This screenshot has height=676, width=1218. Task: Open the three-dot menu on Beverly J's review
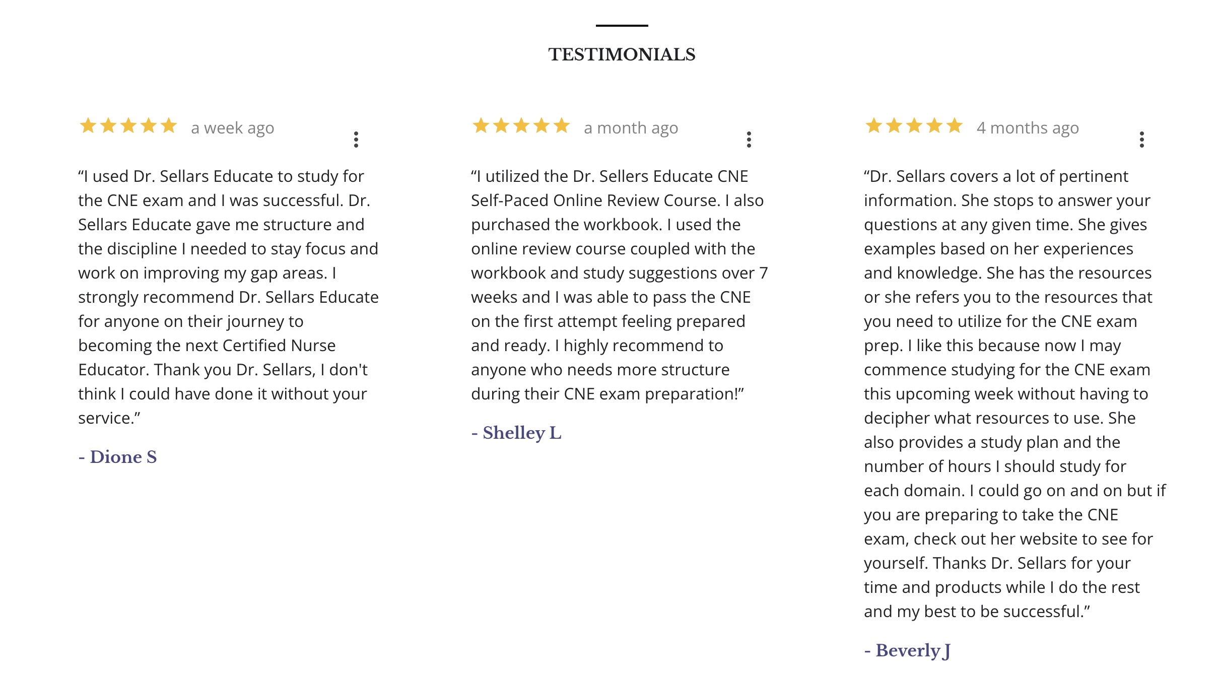point(1142,140)
